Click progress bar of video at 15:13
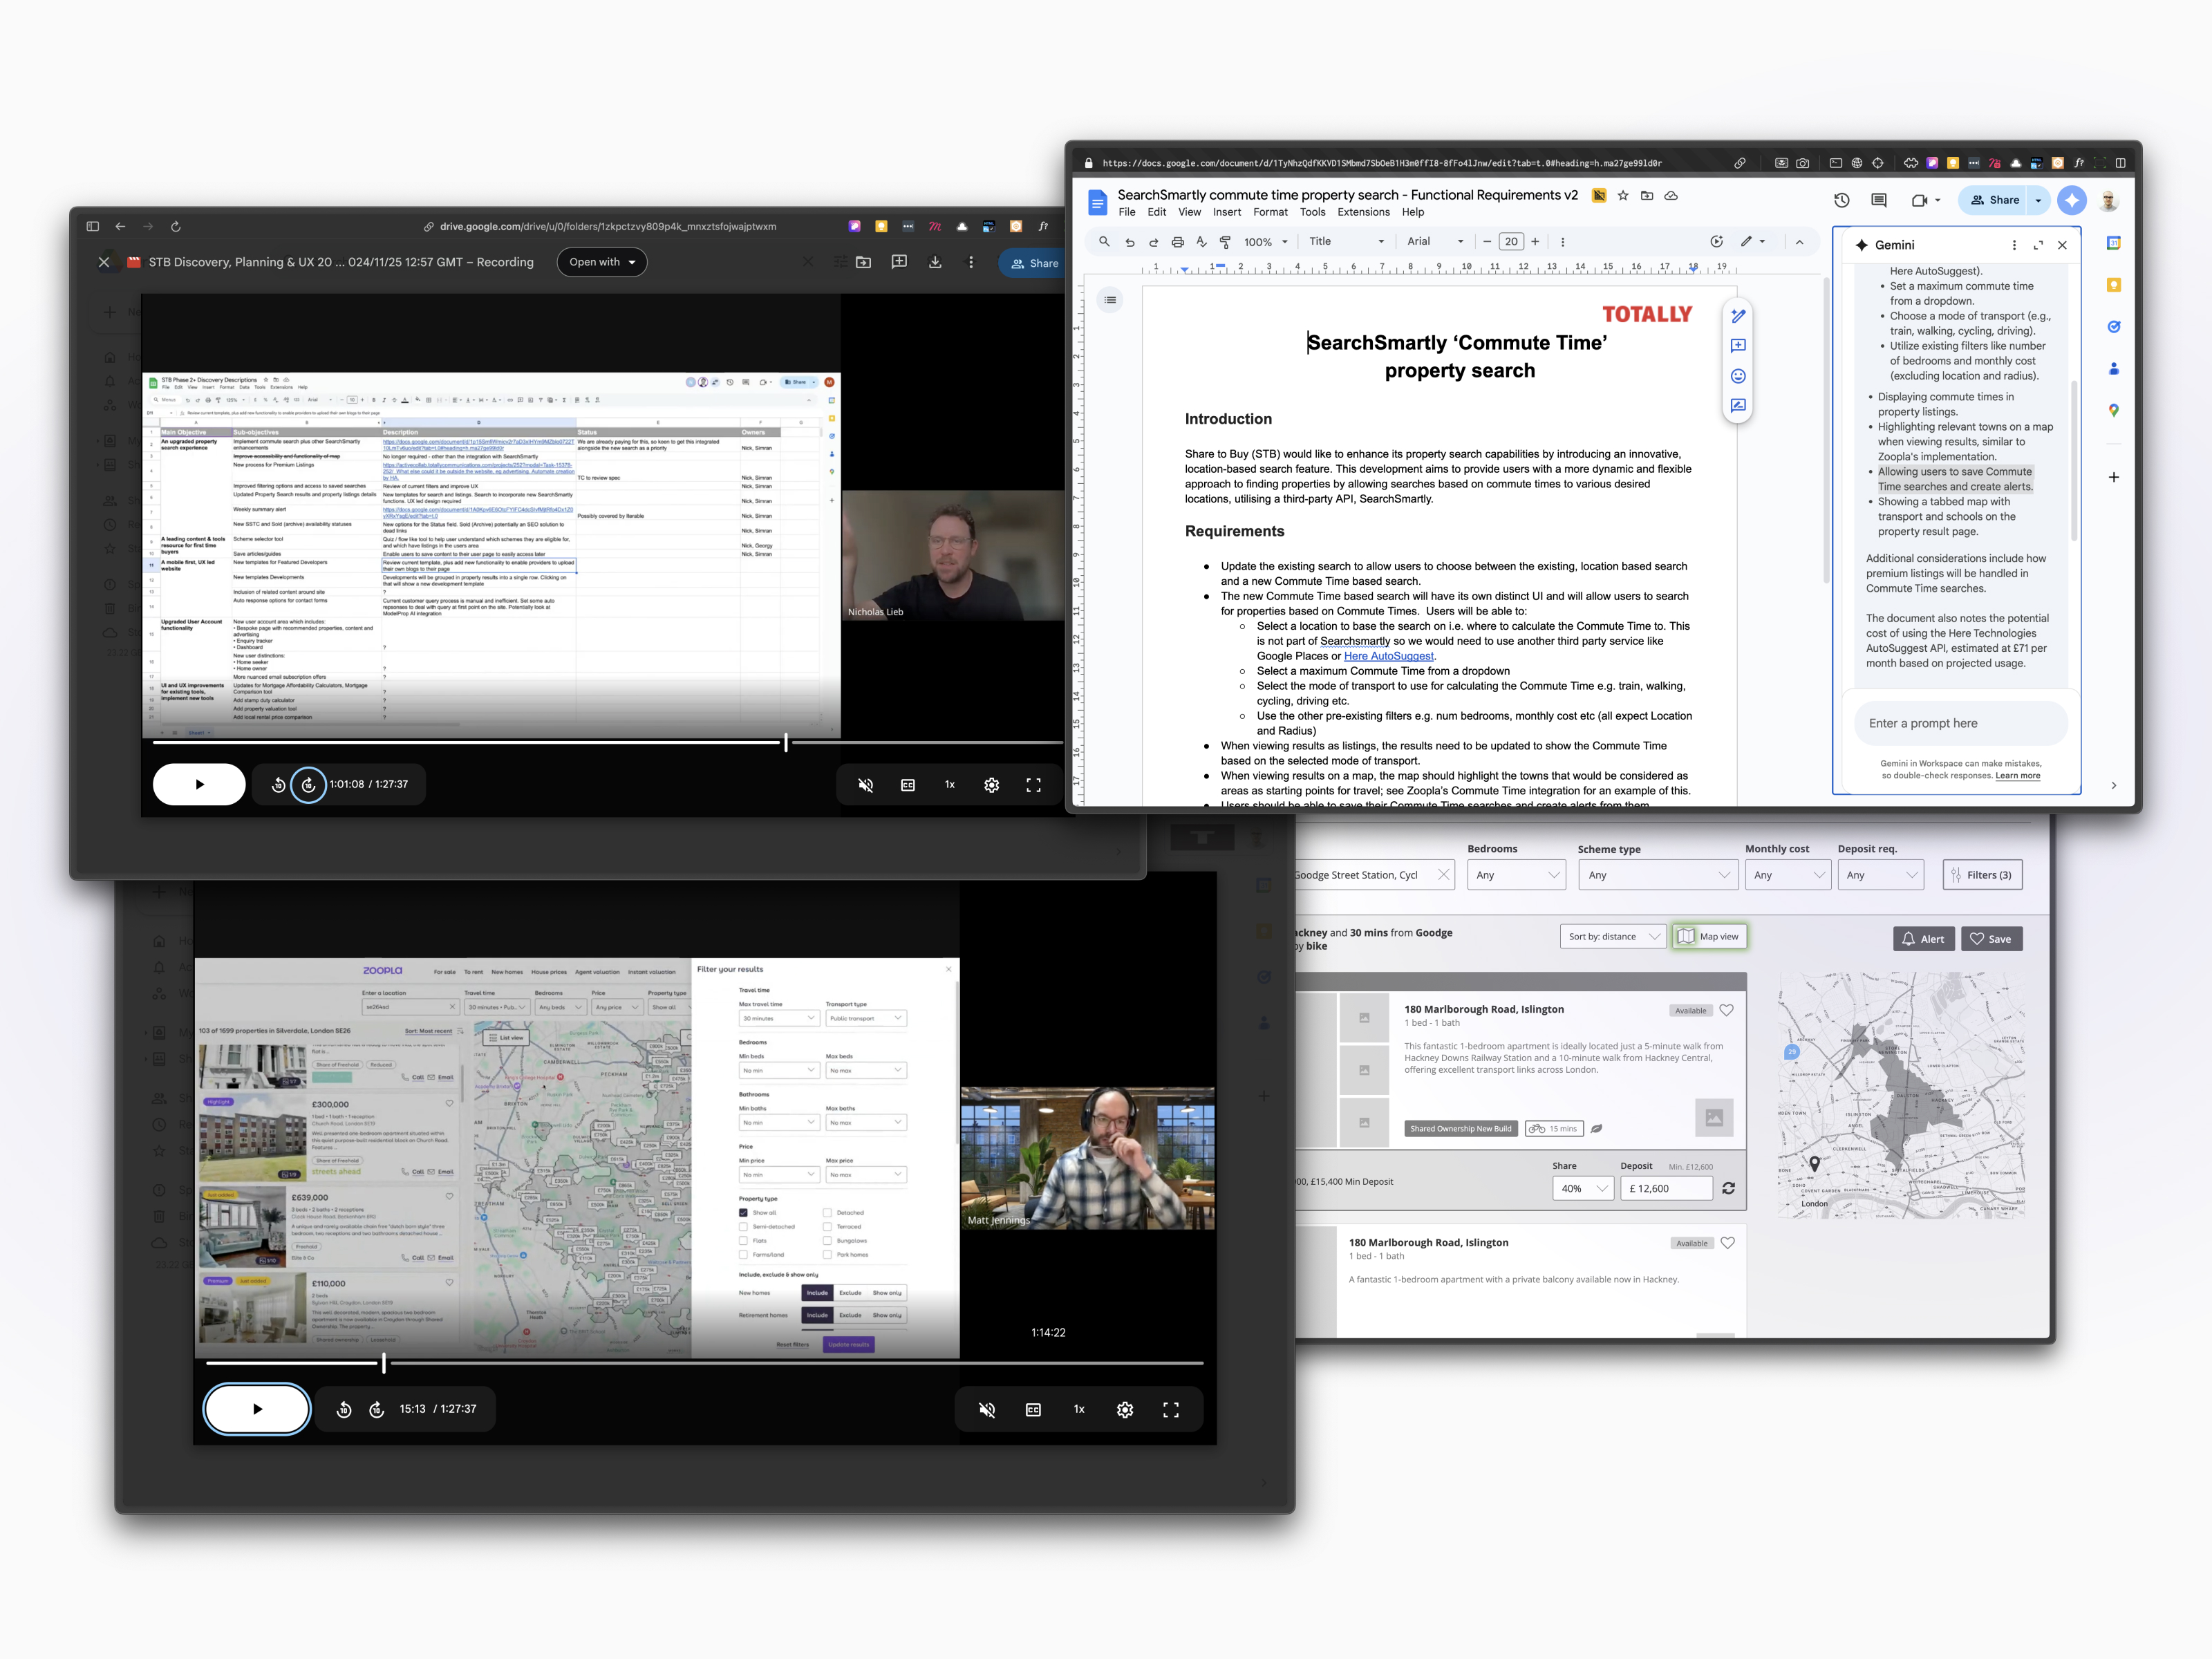The image size is (2212, 1659). pyautogui.click(x=700, y=1363)
